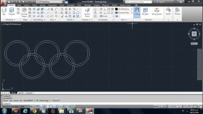The image size is (203, 114).
Task: Switch to the Parametric ribbon tab
Action: pos(52,5)
